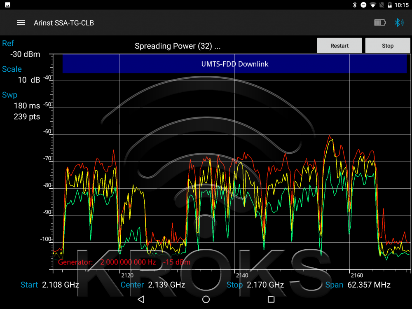This screenshot has height=309, width=412.
Task: Change the Scale 10 dB setting
Action: (x=29, y=80)
